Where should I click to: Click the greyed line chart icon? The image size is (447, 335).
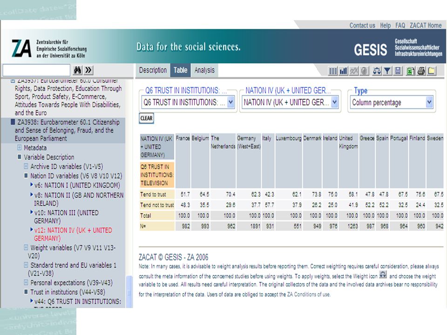354,71
